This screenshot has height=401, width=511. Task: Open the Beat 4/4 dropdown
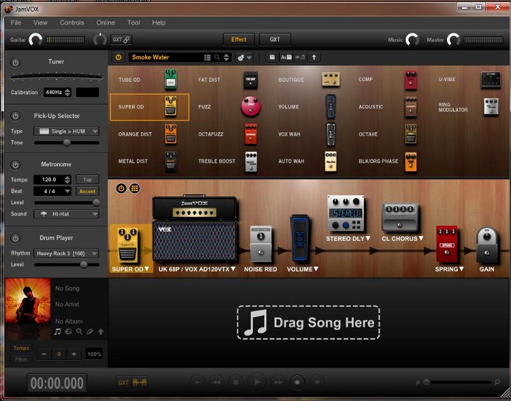pyautogui.click(x=52, y=191)
